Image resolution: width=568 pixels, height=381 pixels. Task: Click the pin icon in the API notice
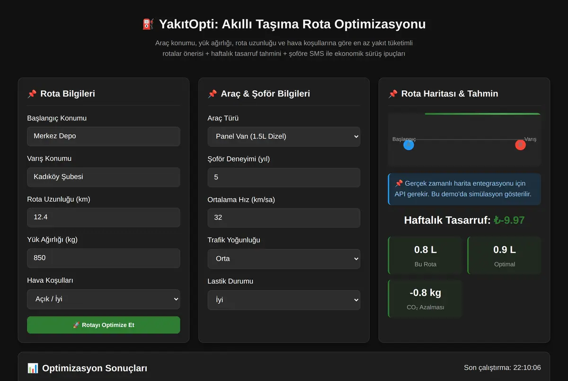coord(399,183)
